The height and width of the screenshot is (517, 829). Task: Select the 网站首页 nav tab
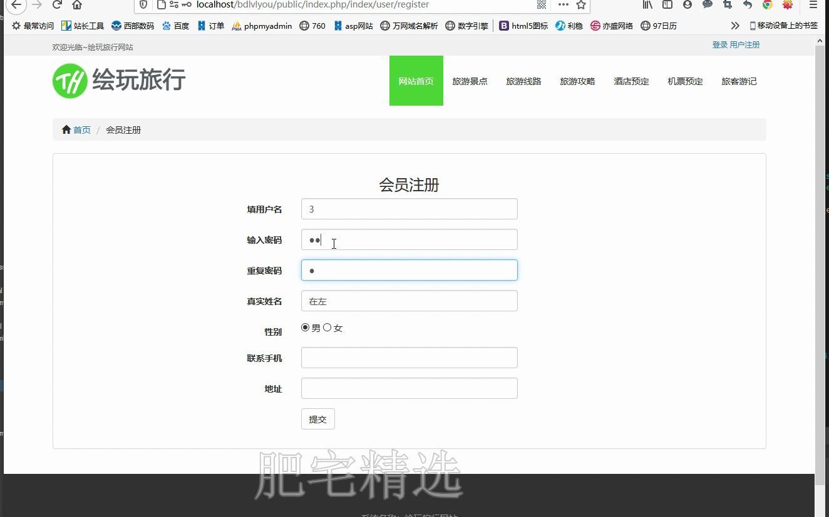416,81
